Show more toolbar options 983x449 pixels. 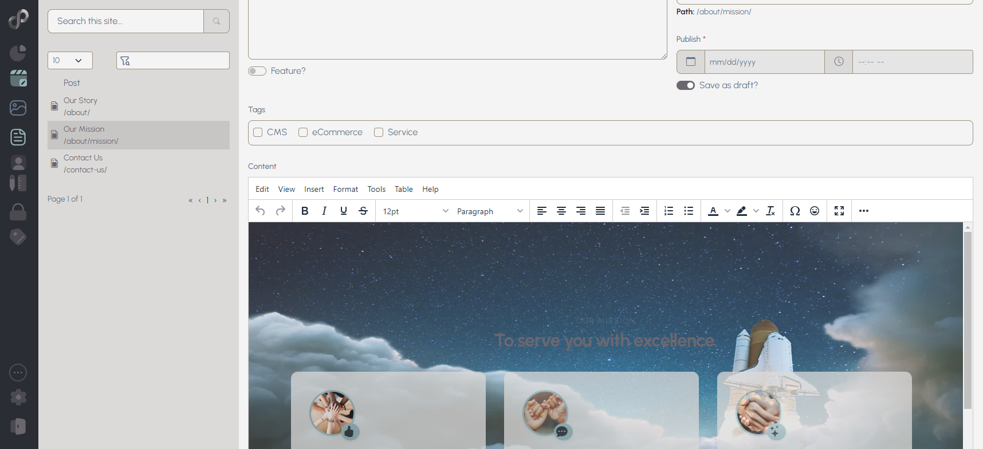tap(864, 211)
